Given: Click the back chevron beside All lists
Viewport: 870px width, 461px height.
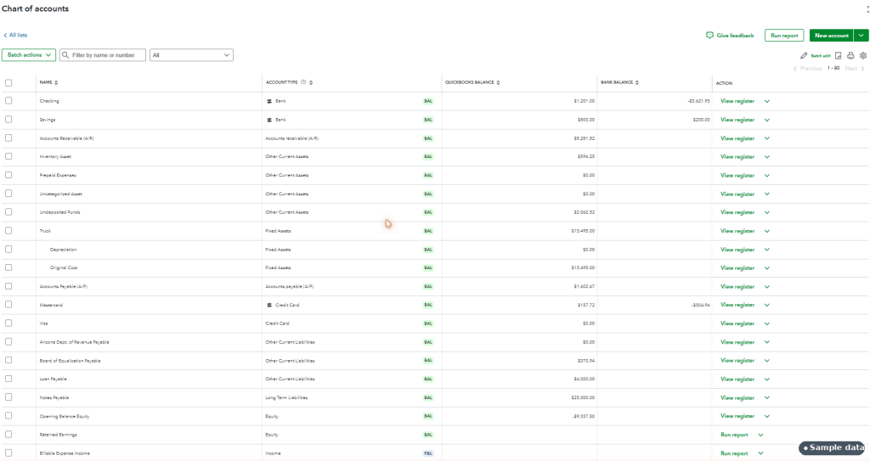Looking at the screenshot, I should pyautogui.click(x=6, y=35).
